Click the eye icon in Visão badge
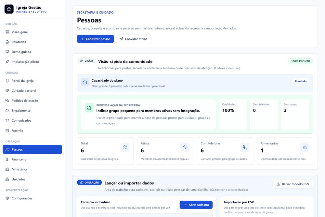 click(x=81, y=61)
